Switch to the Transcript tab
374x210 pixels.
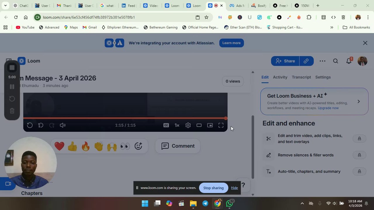coord(301,77)
